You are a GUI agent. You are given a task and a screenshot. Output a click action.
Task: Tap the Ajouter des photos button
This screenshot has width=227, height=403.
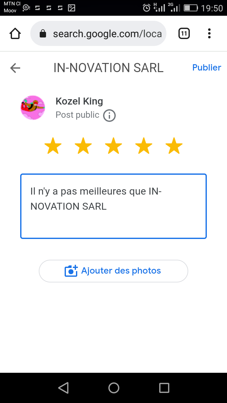tap(113, 271)
